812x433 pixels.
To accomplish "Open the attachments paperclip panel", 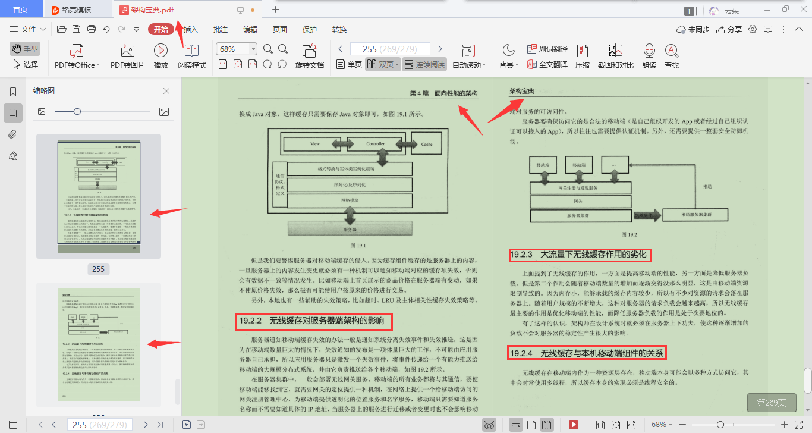I will coord(13,134).
